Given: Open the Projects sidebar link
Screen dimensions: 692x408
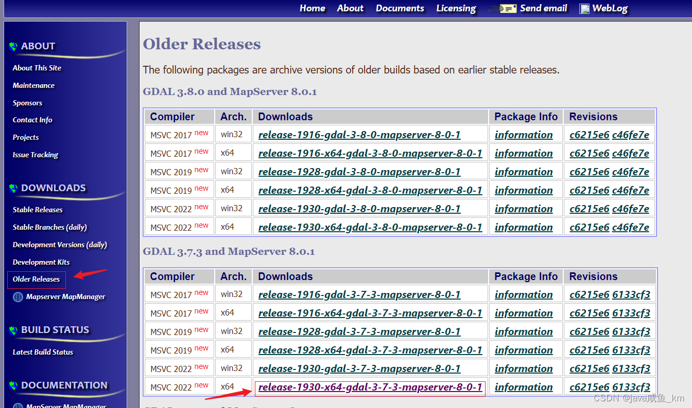Looking at the screenshot, I should coord(26,137).
